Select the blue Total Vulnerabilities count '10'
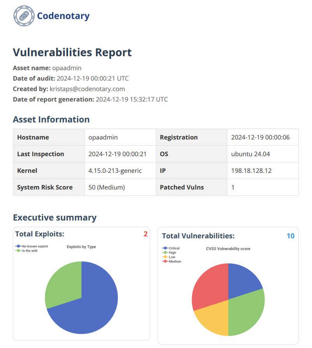 click(291, 236)
